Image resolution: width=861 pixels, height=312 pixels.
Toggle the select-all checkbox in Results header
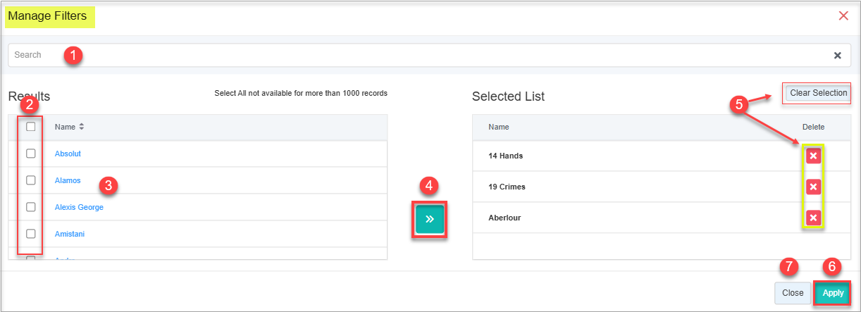click(x=31, y=127)
